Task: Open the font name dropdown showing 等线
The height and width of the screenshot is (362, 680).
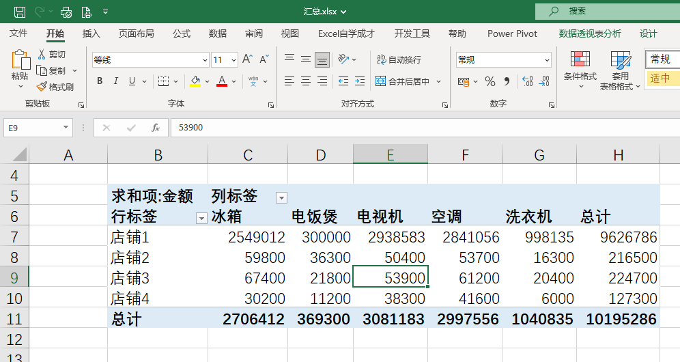Action: click(x=150, y=60)
